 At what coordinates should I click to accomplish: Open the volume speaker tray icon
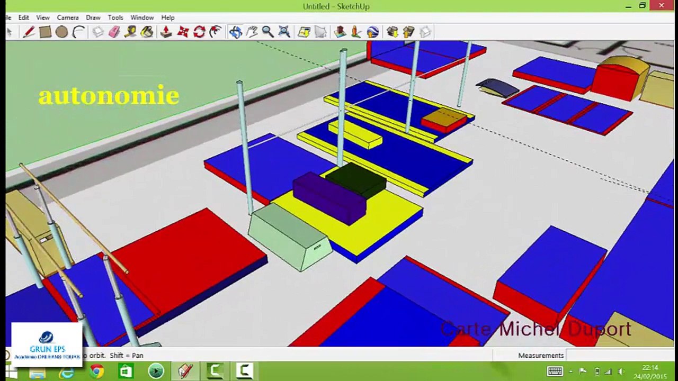[x=621, y=371]
